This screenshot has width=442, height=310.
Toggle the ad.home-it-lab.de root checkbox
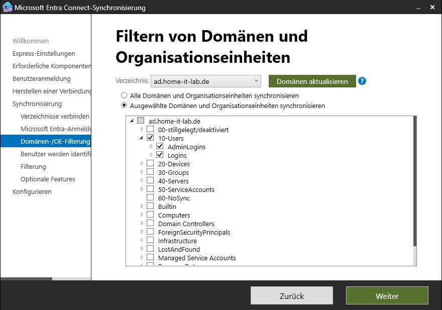[141, 121]
